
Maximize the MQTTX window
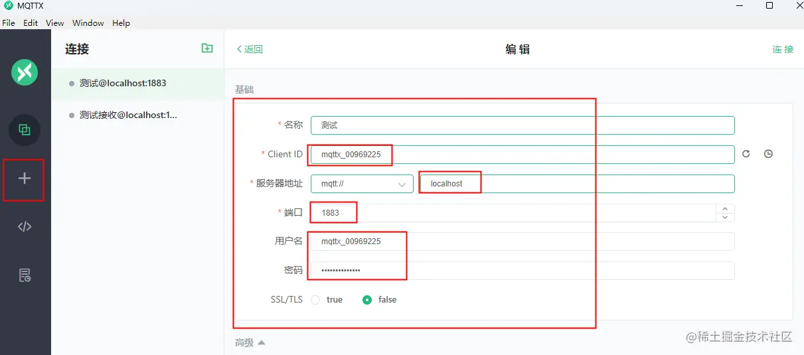pyautogui.click(x=769, y=6)
